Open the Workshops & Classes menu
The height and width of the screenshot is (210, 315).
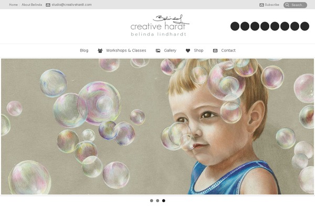(126, 50)
